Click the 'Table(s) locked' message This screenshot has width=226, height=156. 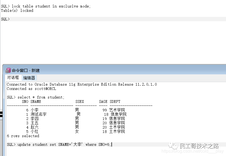(17, 10)
